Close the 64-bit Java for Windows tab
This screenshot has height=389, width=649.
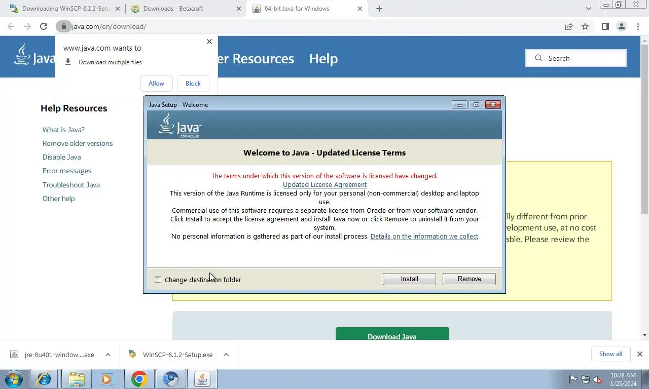pos(360,9)
